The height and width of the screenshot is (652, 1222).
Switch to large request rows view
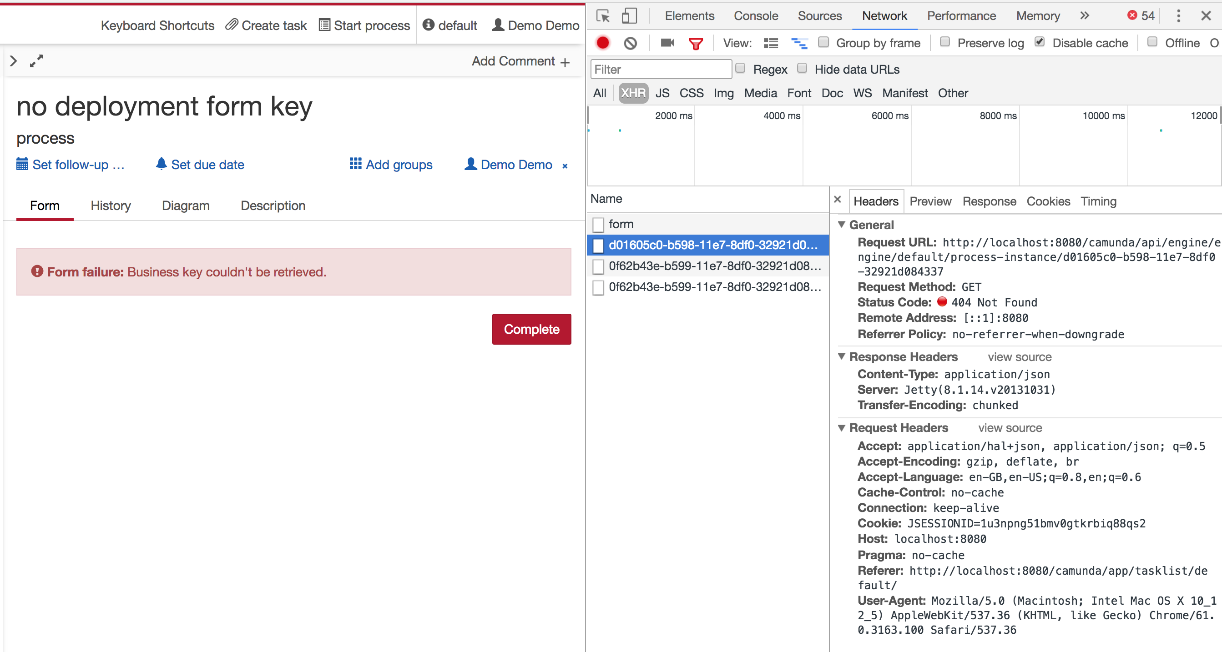click(x=771, y=43)
